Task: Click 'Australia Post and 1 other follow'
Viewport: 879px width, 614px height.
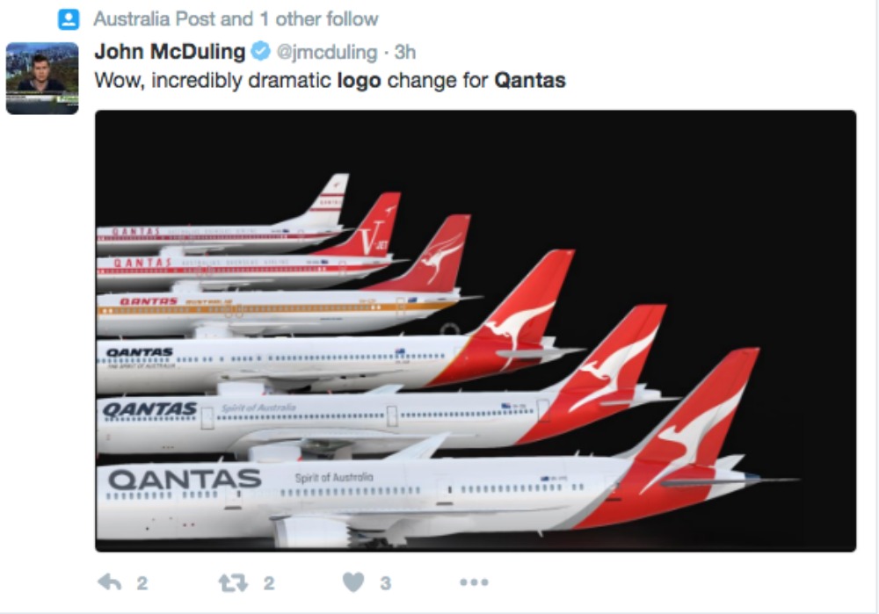Action: (236, 19)
